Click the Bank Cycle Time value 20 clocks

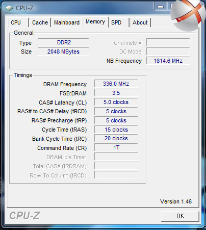(x=116, y=138)
